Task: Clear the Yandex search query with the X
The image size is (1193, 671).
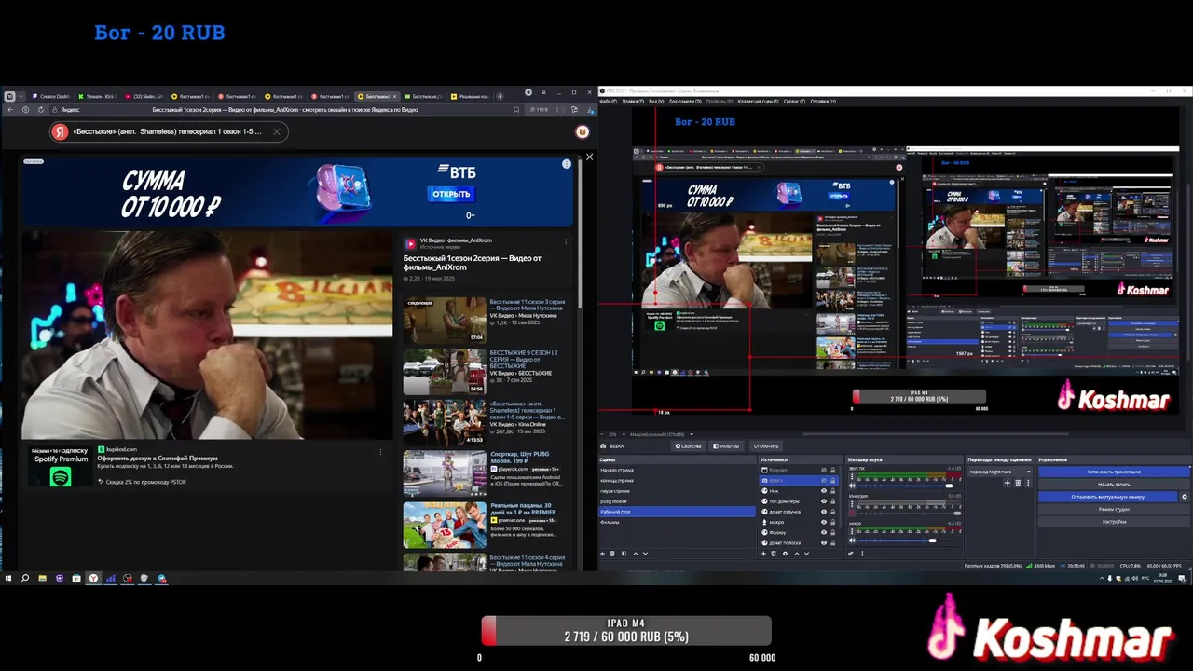Action: 276,131
